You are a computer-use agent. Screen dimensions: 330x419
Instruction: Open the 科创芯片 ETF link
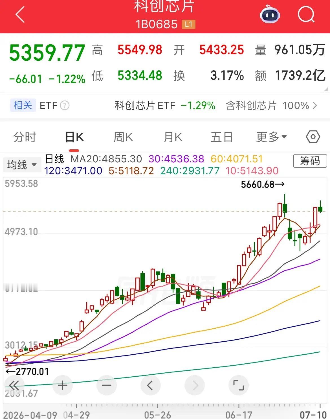click(x=145, y=106)
